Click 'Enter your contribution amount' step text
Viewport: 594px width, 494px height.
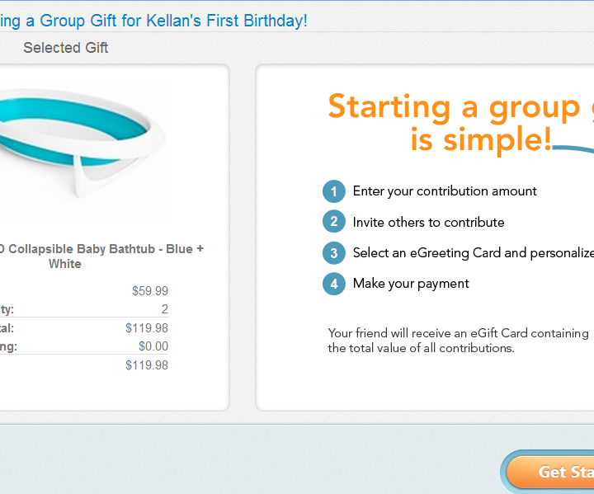click(445, 191)
